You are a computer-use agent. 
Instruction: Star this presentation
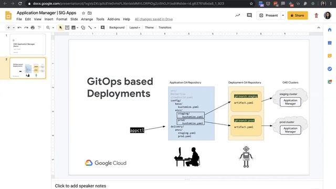click(x=83, y=13)
